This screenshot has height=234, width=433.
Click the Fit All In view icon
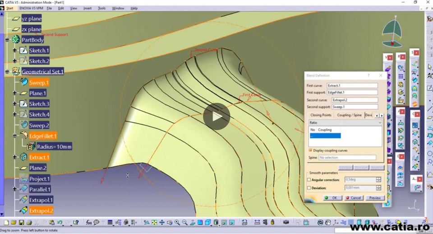coord(154,222)
